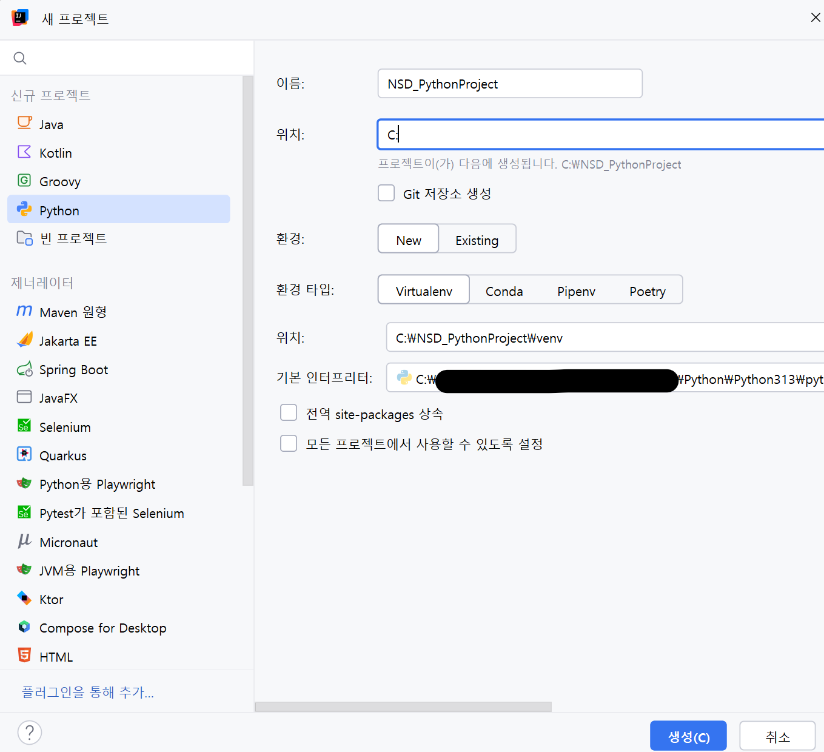Click the Quarkus icon
824x752 pixels.
[x=24, y=454]
